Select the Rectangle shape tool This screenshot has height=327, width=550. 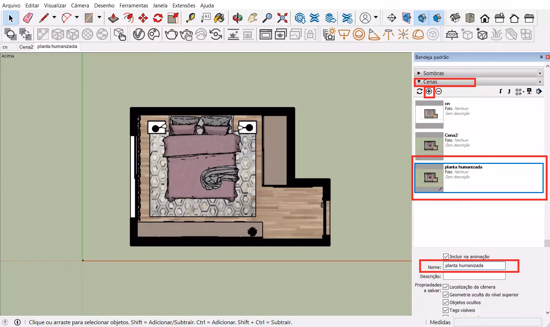click(88, 18)
